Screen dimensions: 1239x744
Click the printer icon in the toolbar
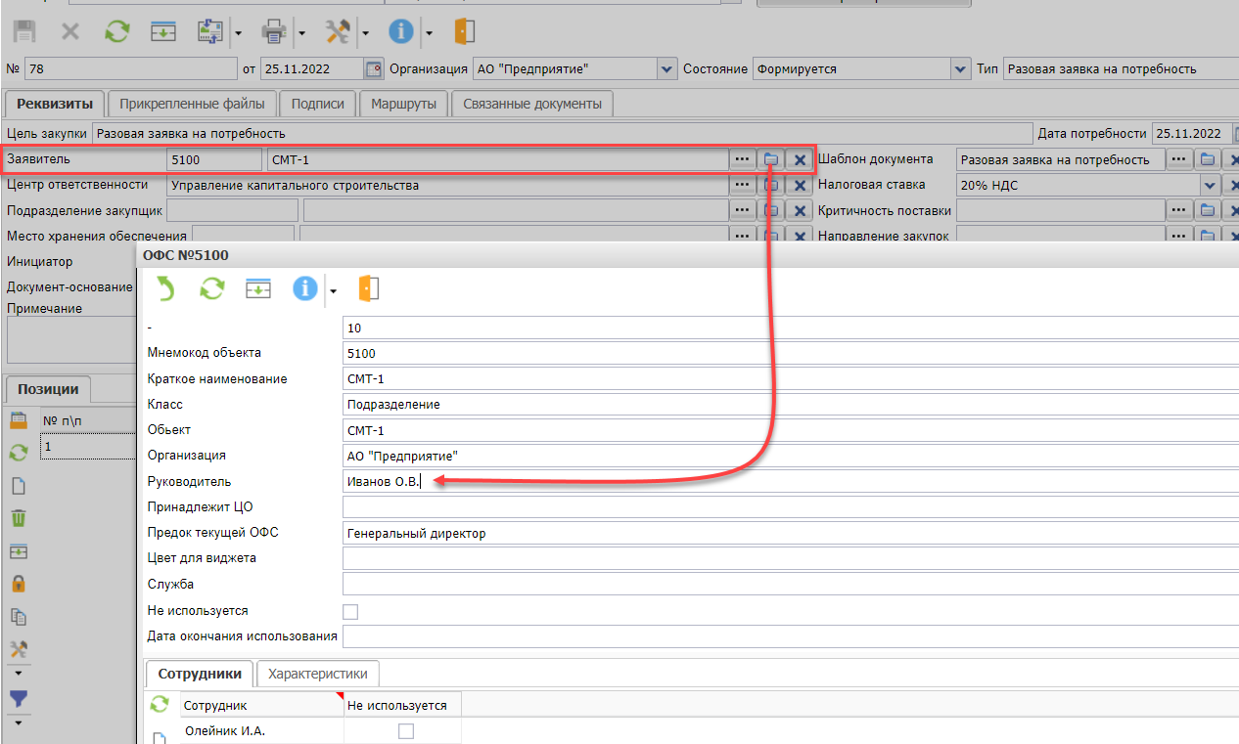[272, 32]
